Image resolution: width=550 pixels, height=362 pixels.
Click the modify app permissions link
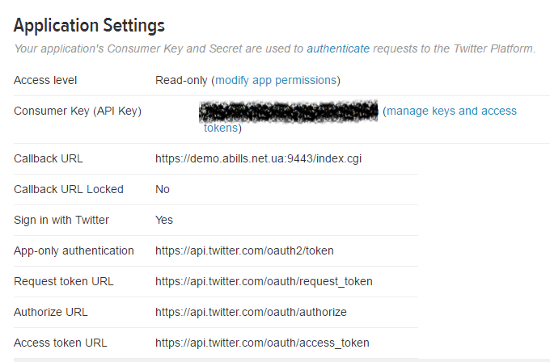[276, 80]
